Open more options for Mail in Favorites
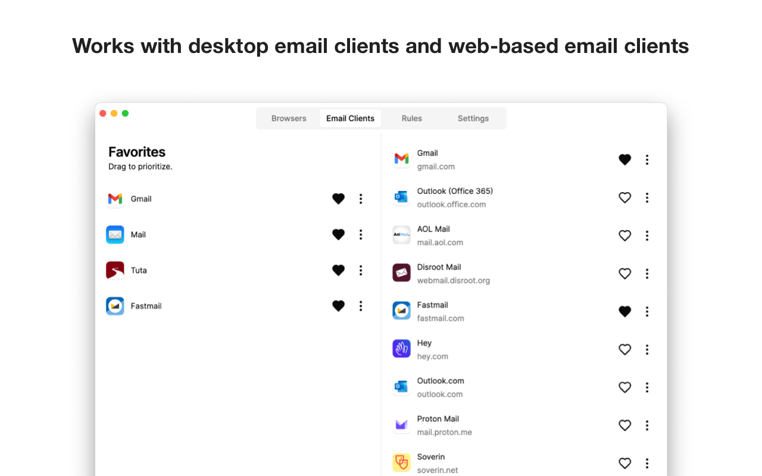The image size is (762, 476). pos(361,234)
